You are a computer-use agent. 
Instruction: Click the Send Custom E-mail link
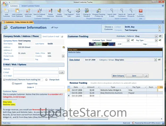point(51,36)
